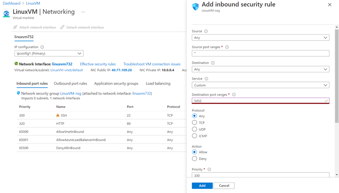This screenshot has width=339, height=193.
Task: Open the LinuxVM-nsg security group link
Action: [x=71, y=93]
